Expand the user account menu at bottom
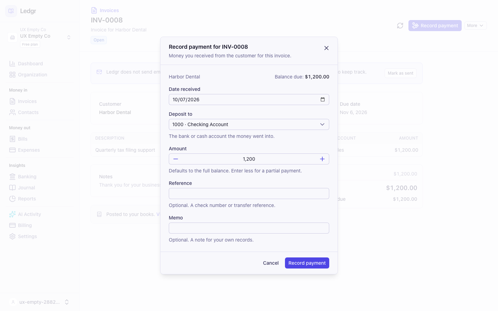498x311 pixels. click(39, 302)
